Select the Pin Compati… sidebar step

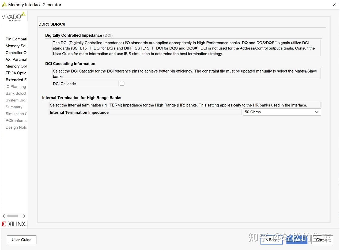click(16, 39)
